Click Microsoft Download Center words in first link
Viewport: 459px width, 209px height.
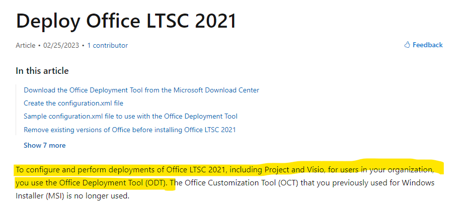click(216, 90)
